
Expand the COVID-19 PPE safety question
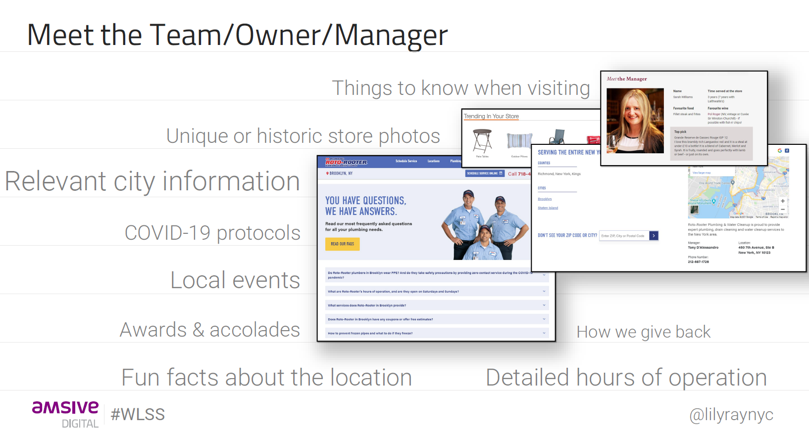click(x=544, y=275)
